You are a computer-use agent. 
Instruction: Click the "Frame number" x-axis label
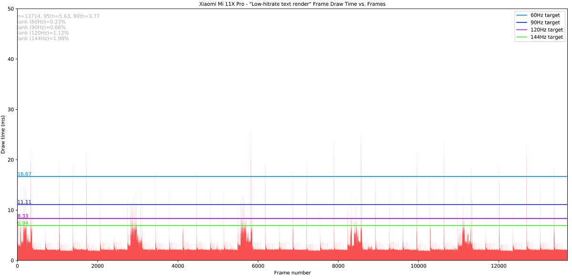coord(292,273)
